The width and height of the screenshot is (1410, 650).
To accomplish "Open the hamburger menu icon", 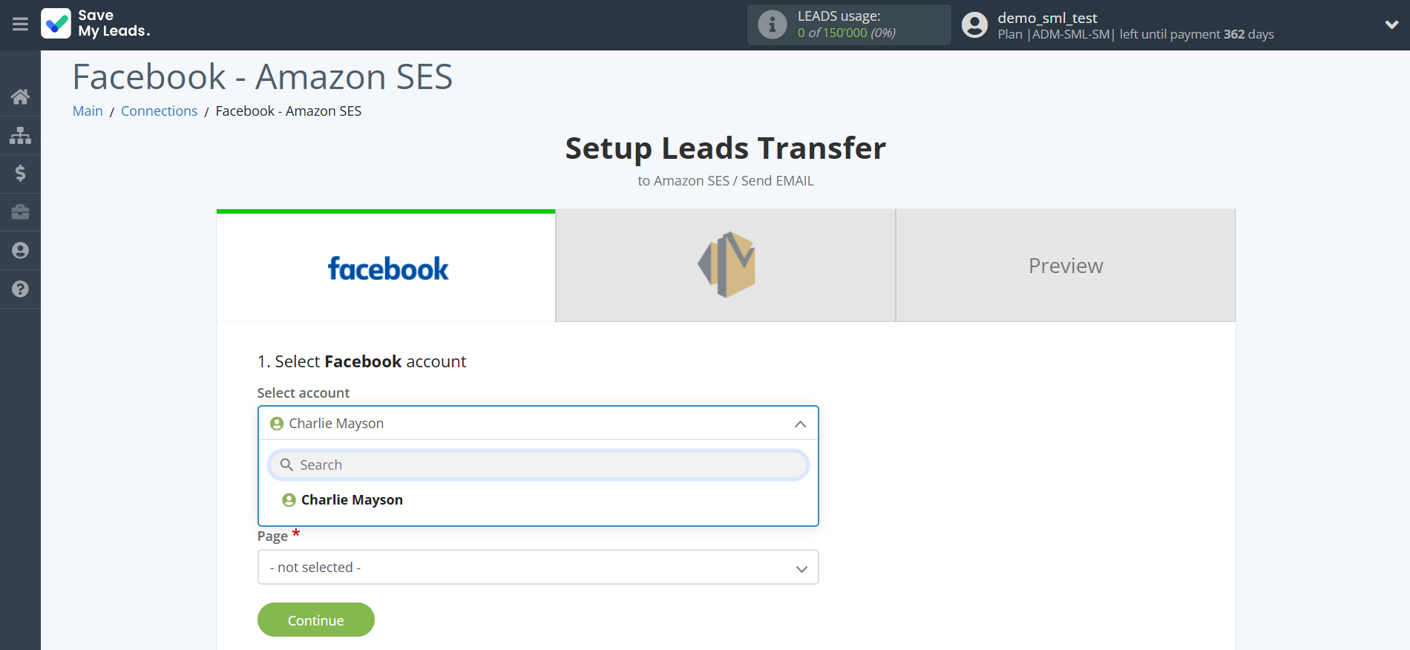I will pyautogui.click(x=20, y=24).
